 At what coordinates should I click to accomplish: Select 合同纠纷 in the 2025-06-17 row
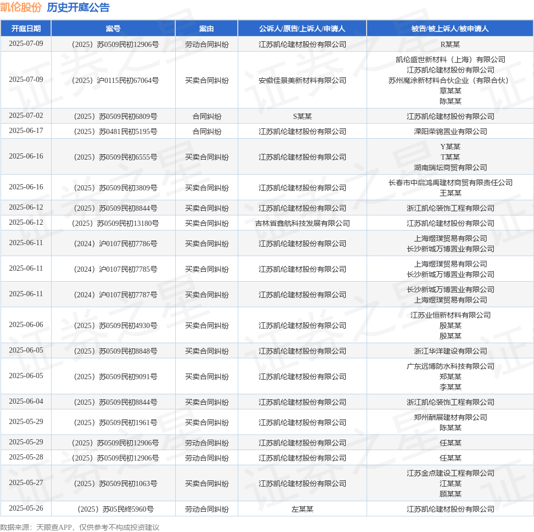point(207,131)
